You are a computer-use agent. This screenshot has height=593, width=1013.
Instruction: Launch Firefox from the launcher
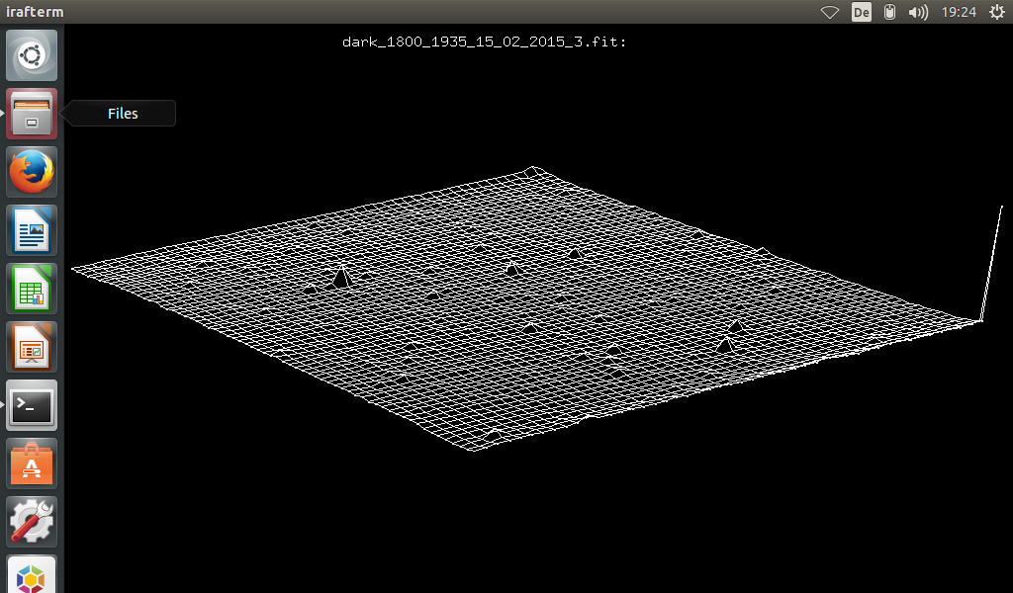(x=32, y=171)
